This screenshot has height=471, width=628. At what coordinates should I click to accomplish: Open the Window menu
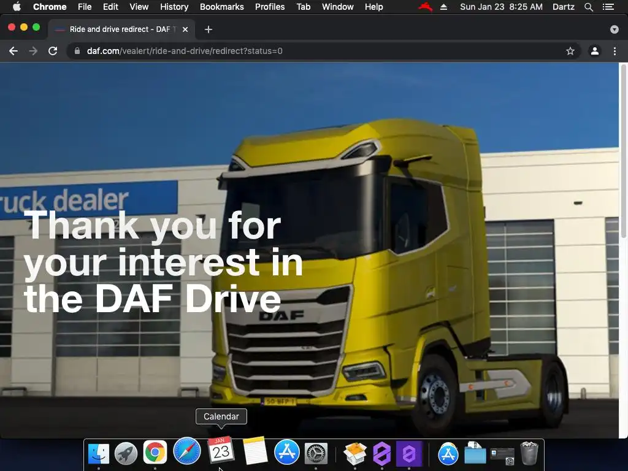pyautogui.click(x=338, y=7)
